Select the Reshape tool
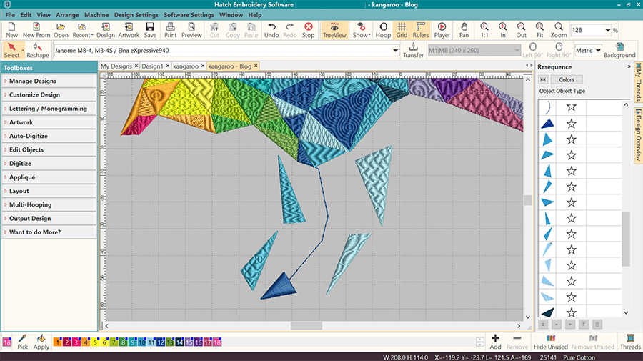The image size is (643, 361). [x=38, y=50]
